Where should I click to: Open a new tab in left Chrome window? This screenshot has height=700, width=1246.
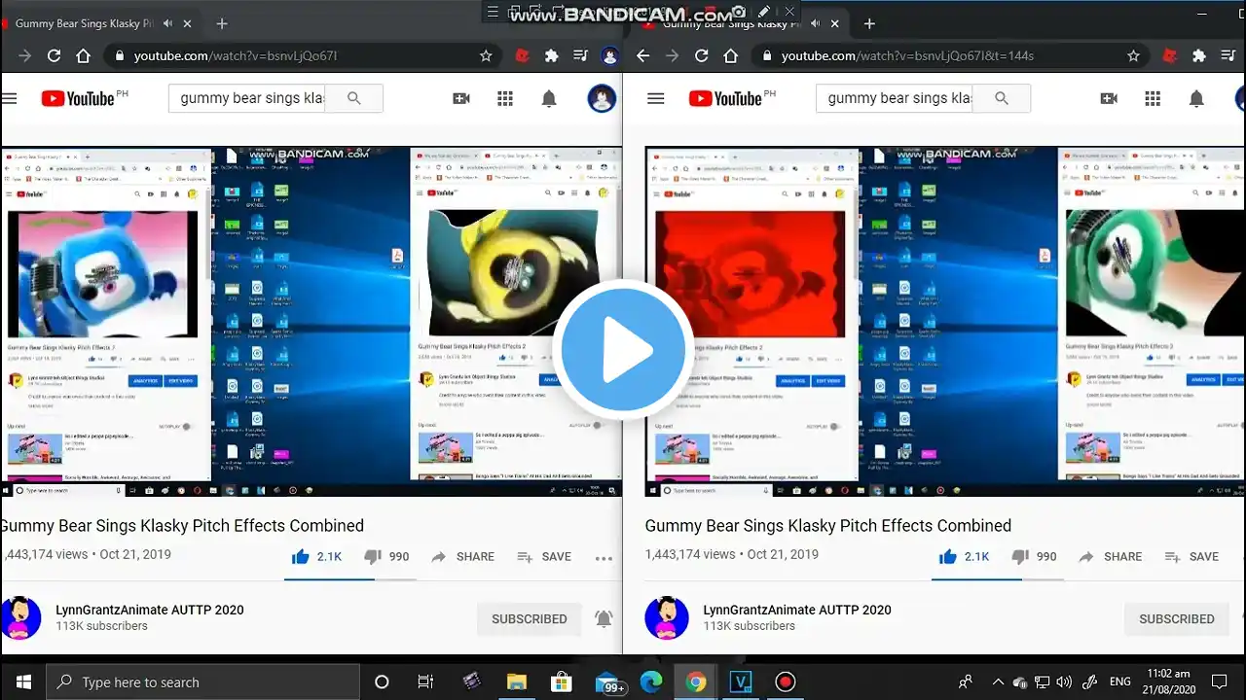222,23
